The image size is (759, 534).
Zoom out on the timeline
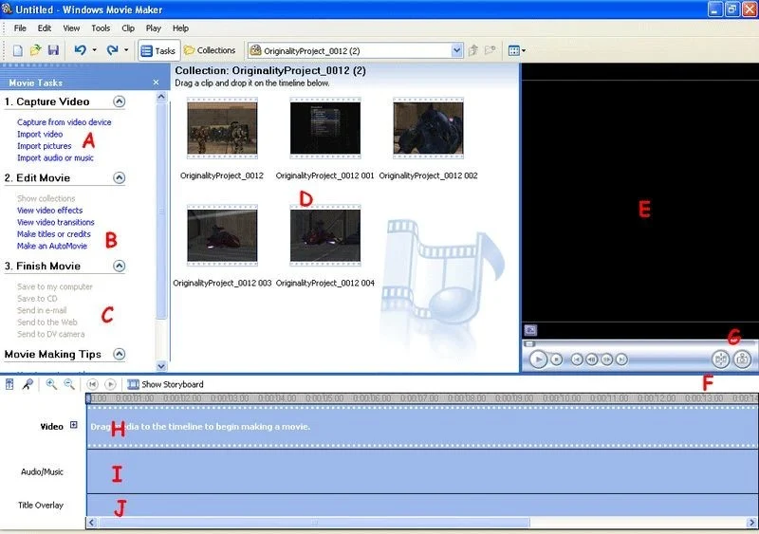click(x=68, y=384)
